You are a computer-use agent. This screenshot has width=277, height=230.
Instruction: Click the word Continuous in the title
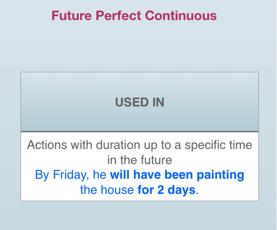(x=181, y=16)
